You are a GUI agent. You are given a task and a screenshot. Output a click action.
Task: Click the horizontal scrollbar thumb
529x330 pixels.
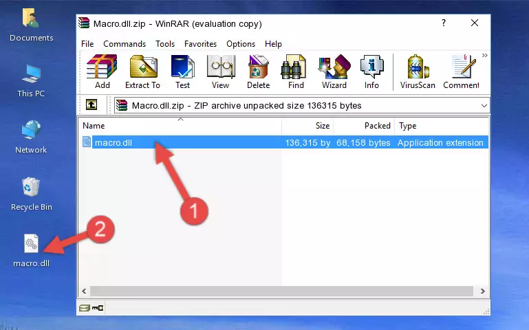tap(282, 291)
